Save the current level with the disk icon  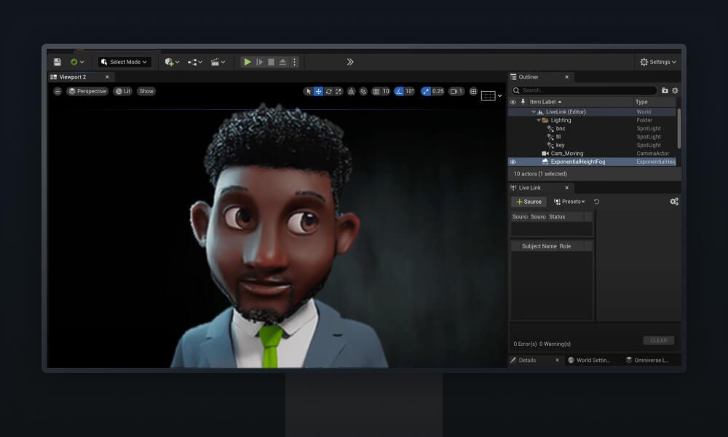[57, 62]
